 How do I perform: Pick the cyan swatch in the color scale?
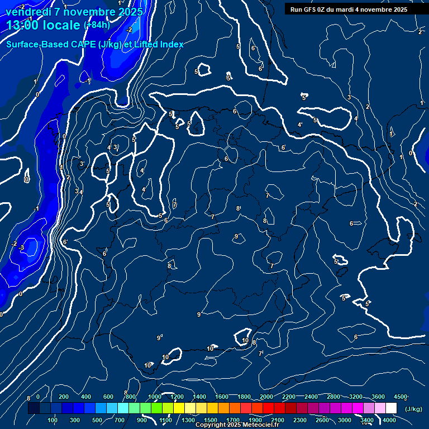pyautogui.click(x=123, y=408)
